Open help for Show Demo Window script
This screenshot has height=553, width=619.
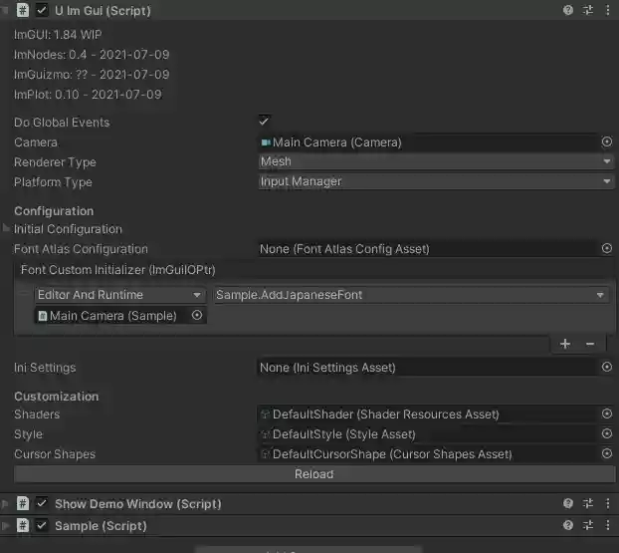(x=568, y=503)
